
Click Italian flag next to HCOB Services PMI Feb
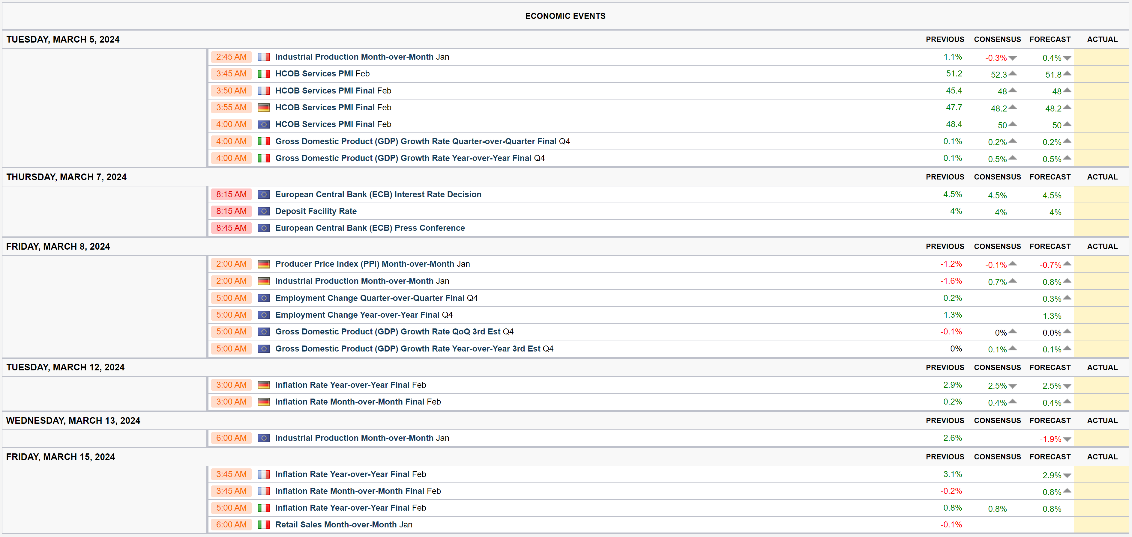point(263,74)
